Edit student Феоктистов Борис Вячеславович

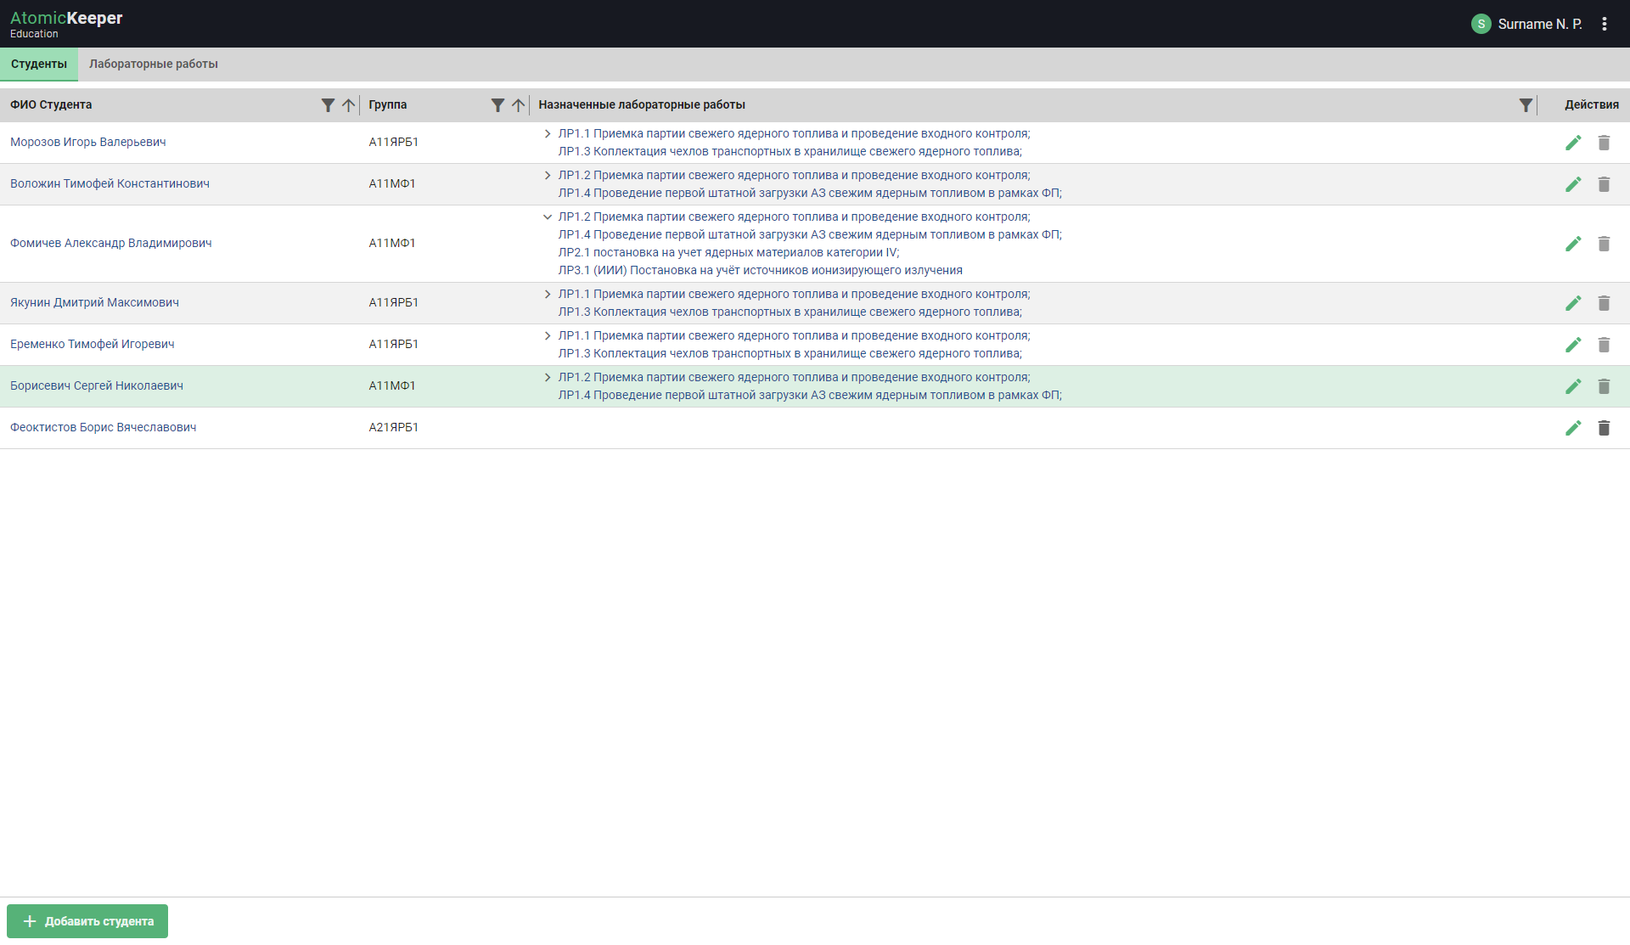tap(1573, 428)
